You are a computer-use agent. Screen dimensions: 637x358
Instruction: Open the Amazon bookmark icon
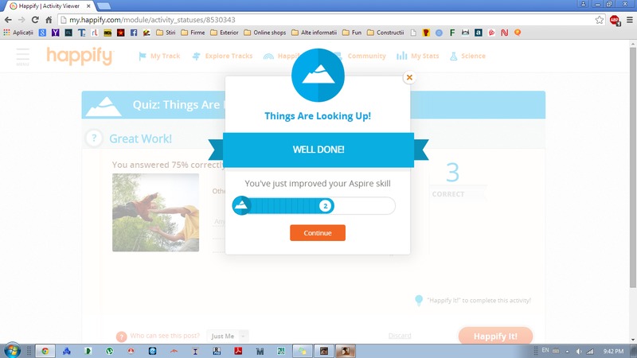coord(479,33)
